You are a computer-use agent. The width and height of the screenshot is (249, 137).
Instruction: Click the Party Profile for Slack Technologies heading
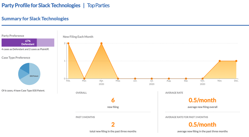41,6
